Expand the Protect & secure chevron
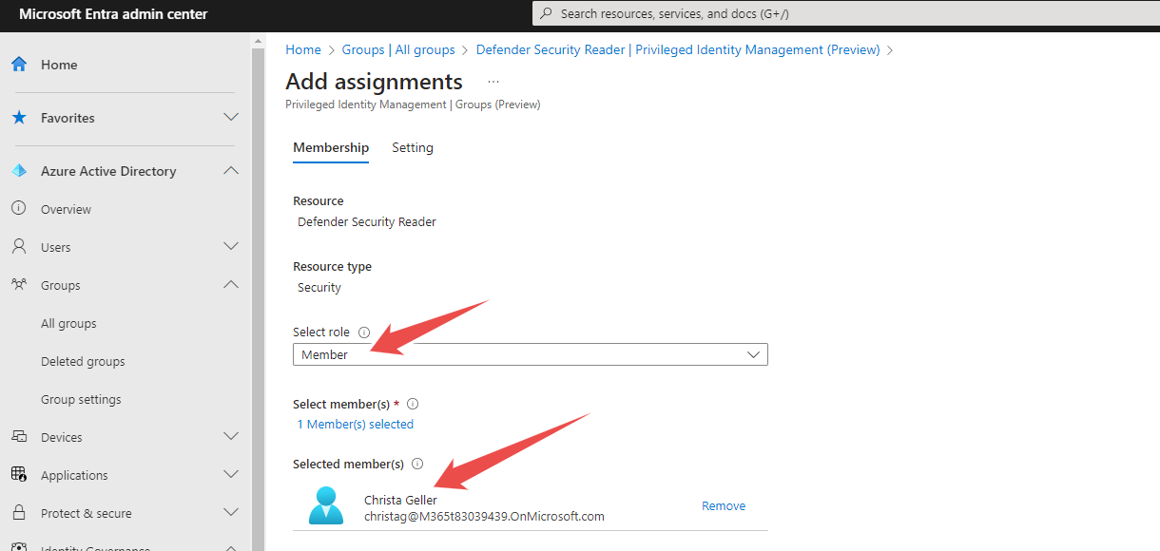 (x=230, y=513)
